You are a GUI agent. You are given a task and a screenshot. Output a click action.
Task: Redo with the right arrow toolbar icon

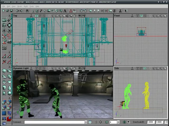point(21,11)
